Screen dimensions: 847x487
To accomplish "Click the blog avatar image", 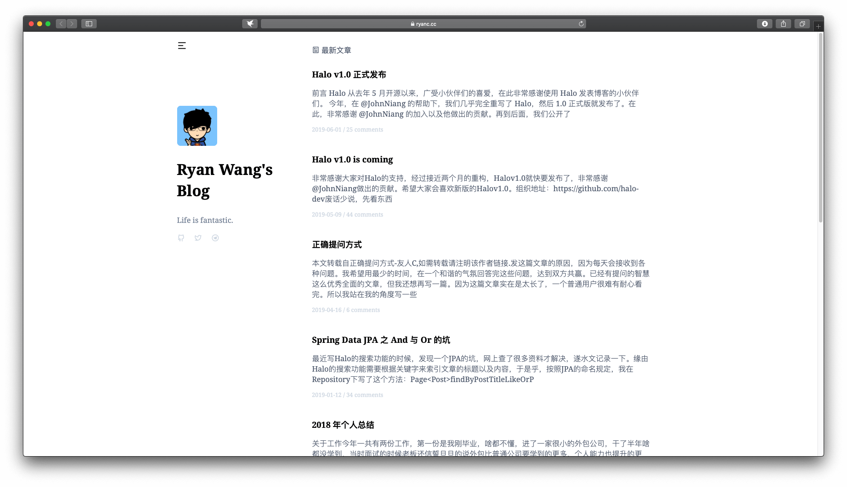I will pos(197,126).
